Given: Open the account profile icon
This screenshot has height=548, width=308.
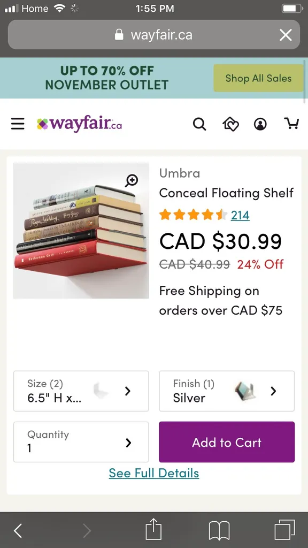Looking at the screenshot, I should 260,124.
